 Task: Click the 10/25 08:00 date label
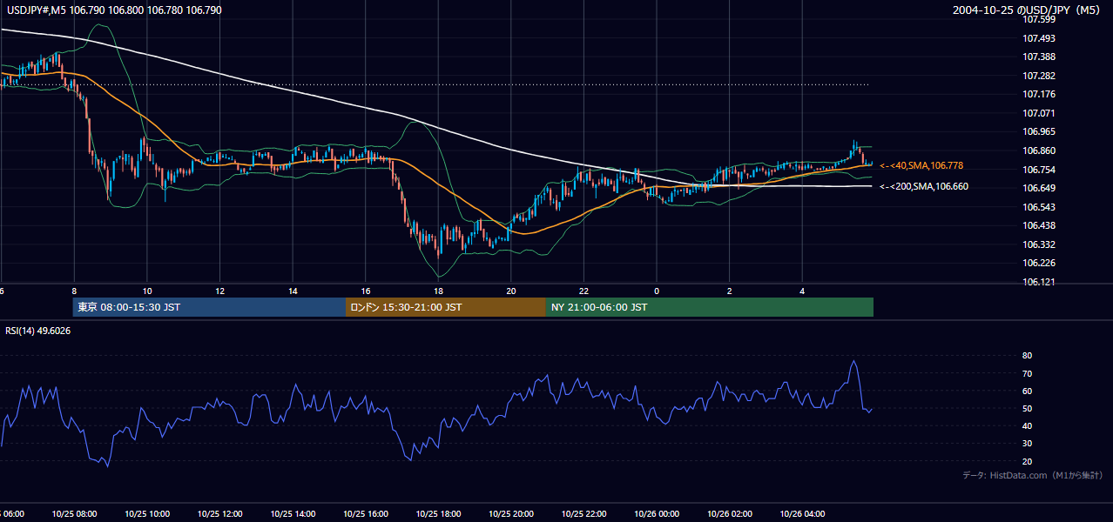click(x=74, y=514)
